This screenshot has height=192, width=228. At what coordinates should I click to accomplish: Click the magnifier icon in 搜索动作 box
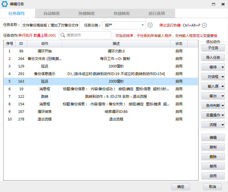(x=63, y=35)
